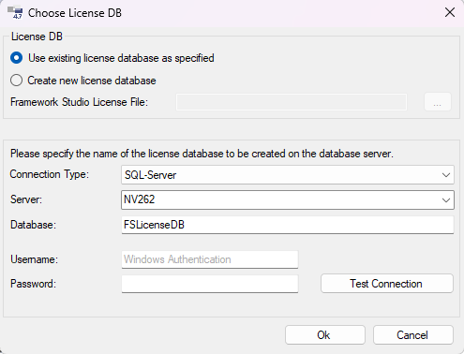Click the Test Connection button
Viewport: 464px width, 354px height.
pyautogui.click(x=387, y=284)
